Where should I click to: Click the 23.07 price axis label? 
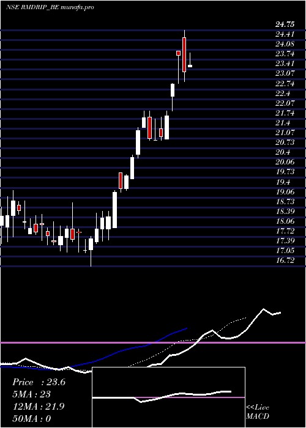coord(285,73)
